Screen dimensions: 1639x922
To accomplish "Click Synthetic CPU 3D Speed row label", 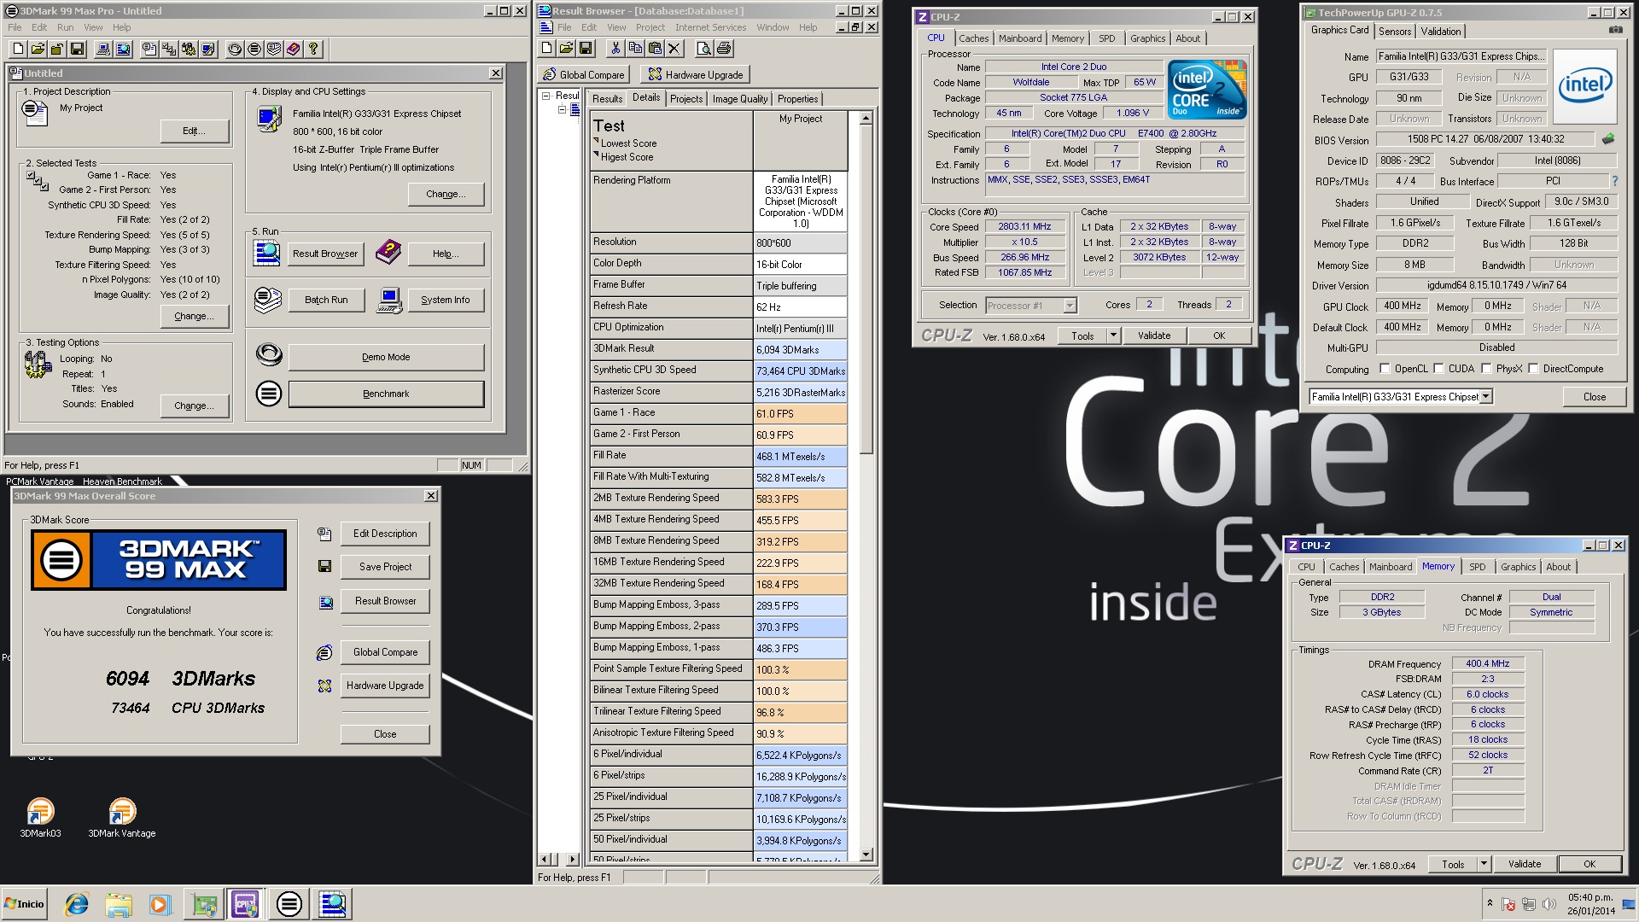I will [671, 370].
